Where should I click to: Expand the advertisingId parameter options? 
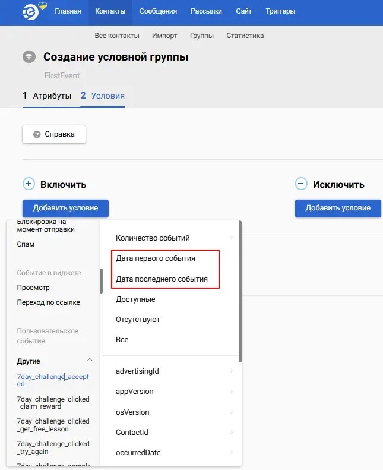pos(231,371)
